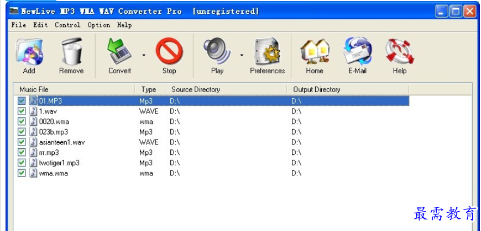Open the Control menu
Viewport: 481px width, 231px height.
pyautogui.click(x=67, y=25)
